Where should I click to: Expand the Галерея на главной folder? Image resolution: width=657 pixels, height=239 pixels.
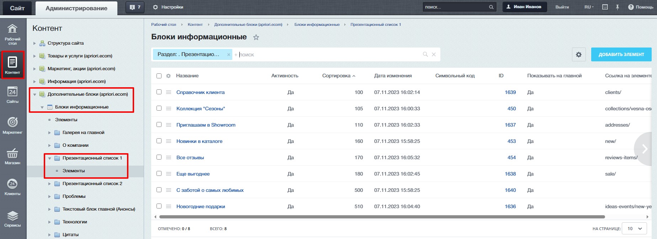[49, 133]
